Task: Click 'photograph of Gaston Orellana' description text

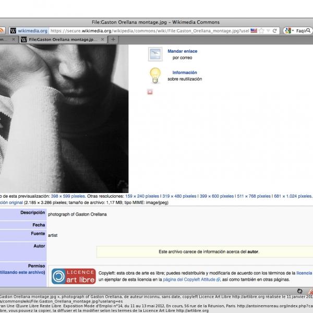Action: (77, 214)
